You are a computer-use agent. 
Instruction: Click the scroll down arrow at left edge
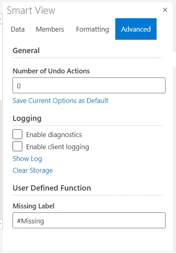click(1, 224)
